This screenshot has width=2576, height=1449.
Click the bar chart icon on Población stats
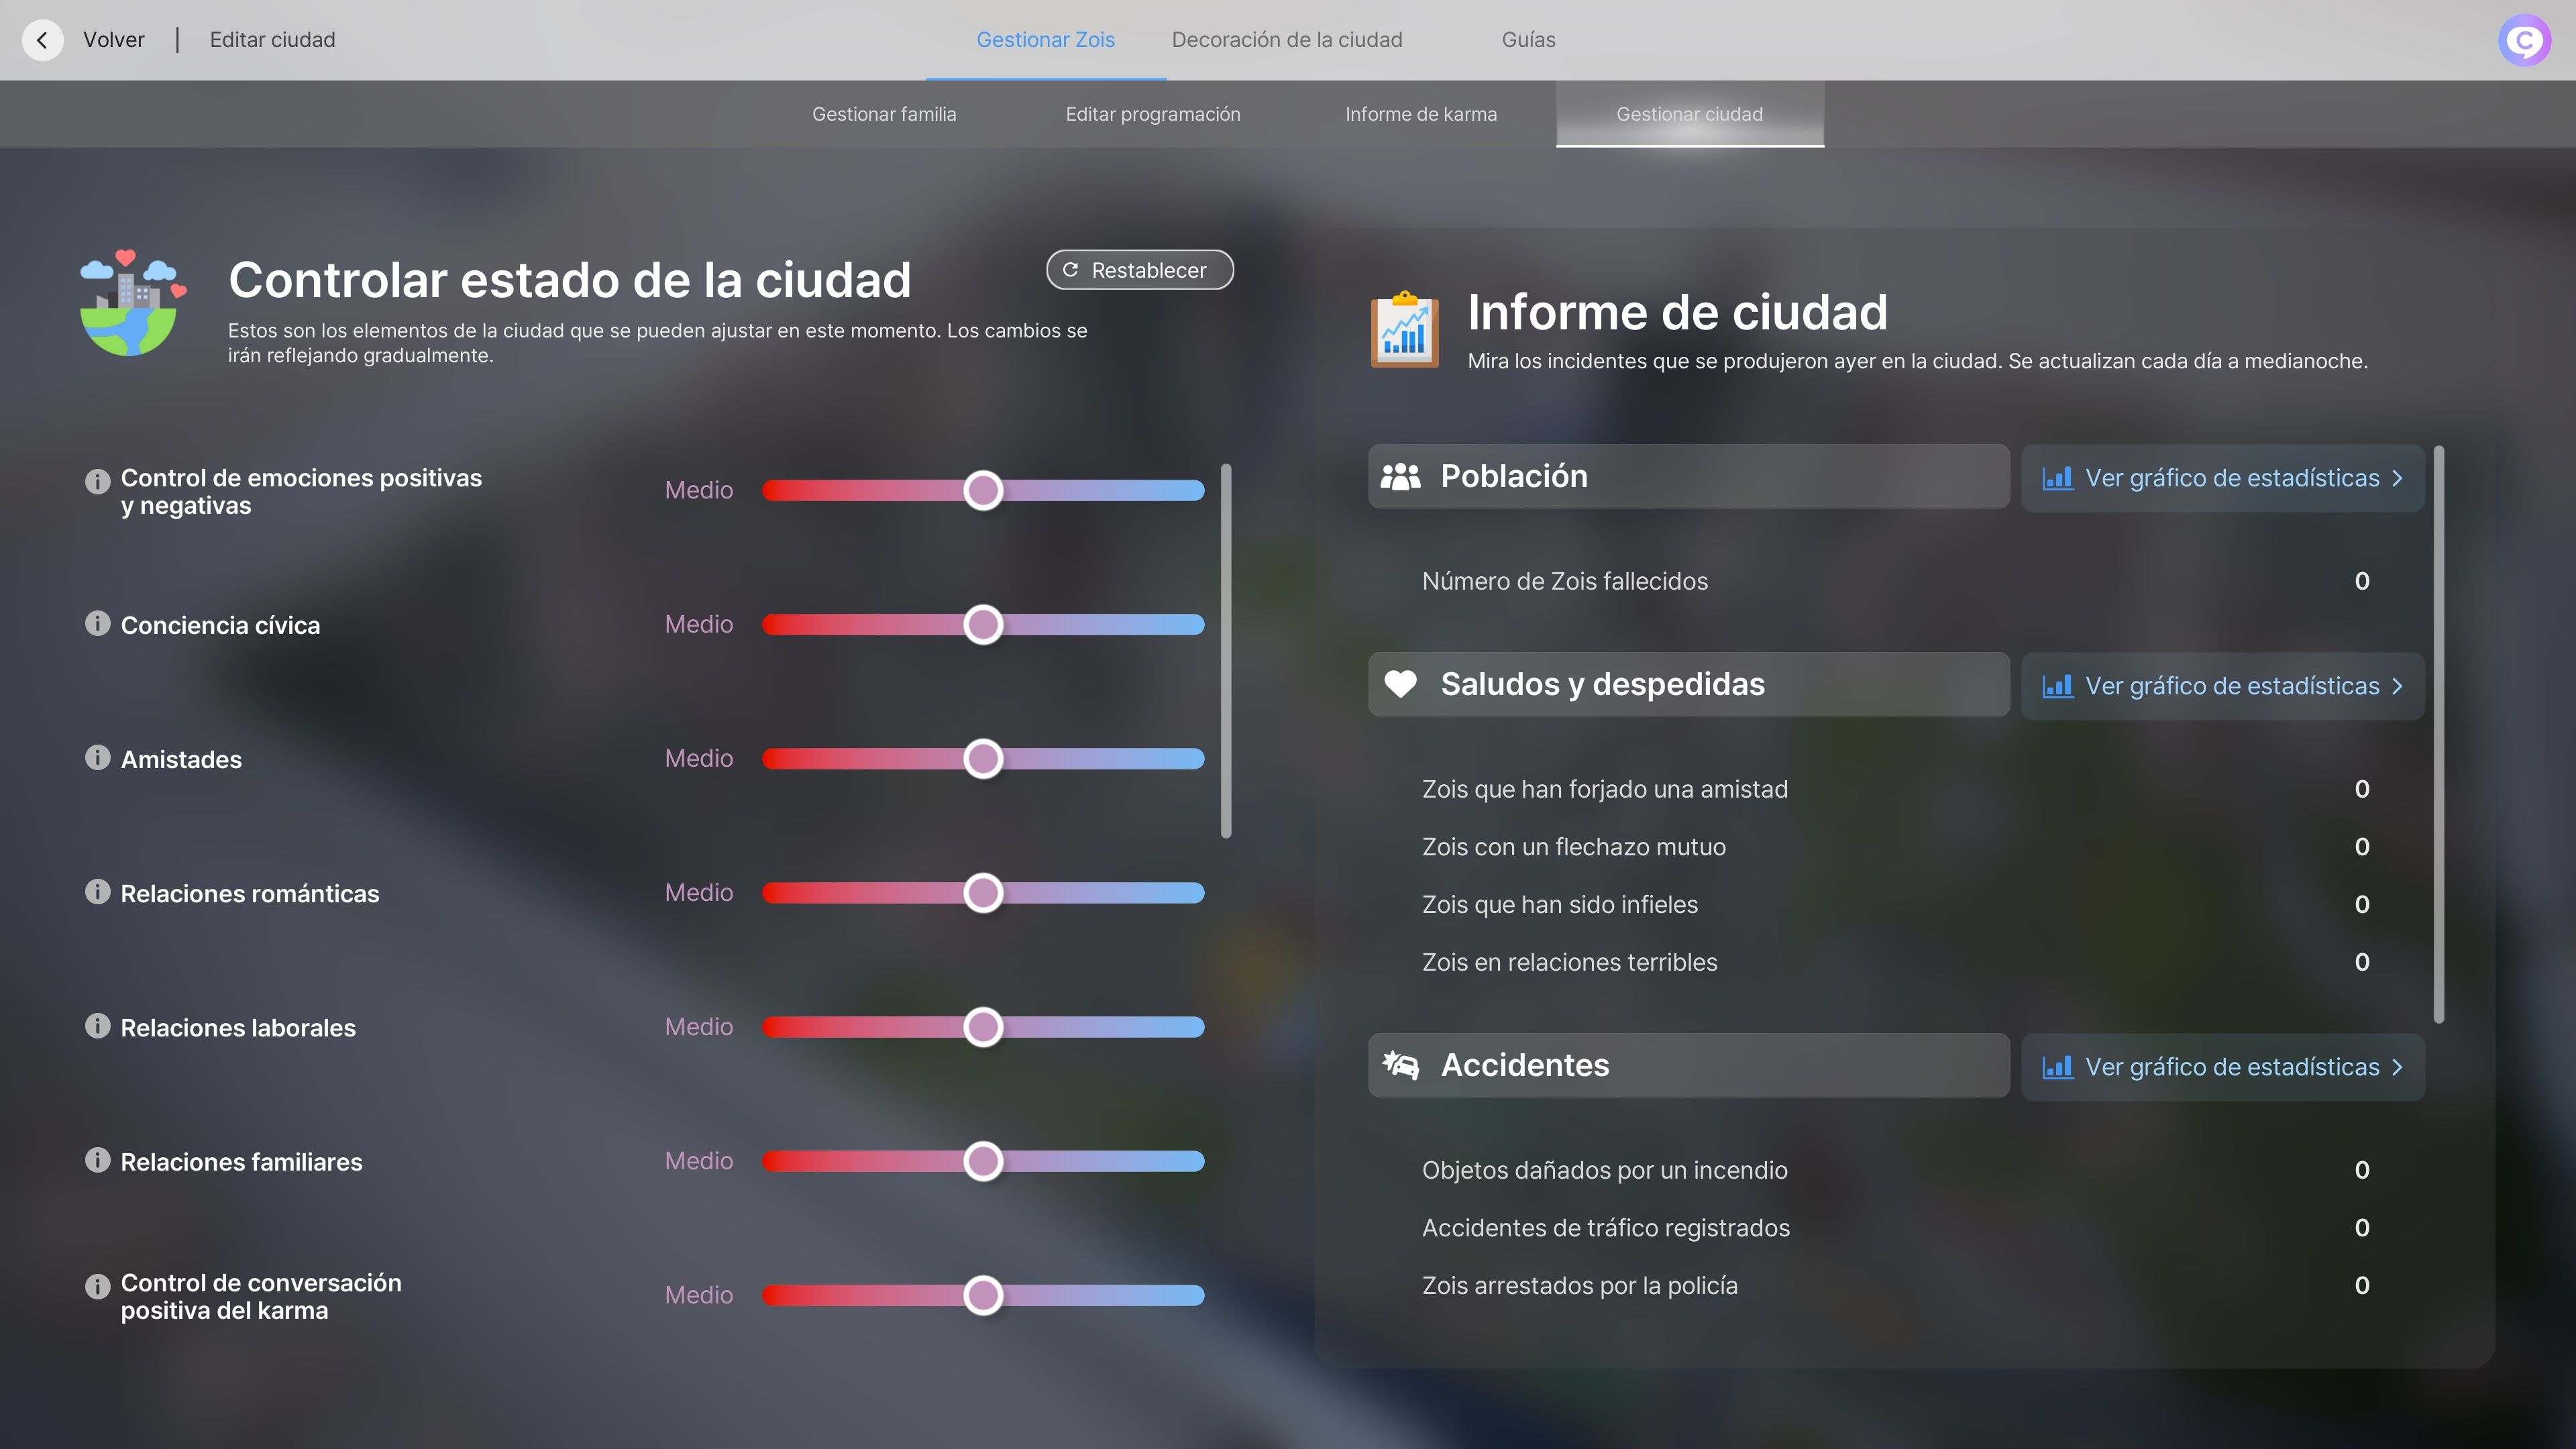coord(2058,478)
